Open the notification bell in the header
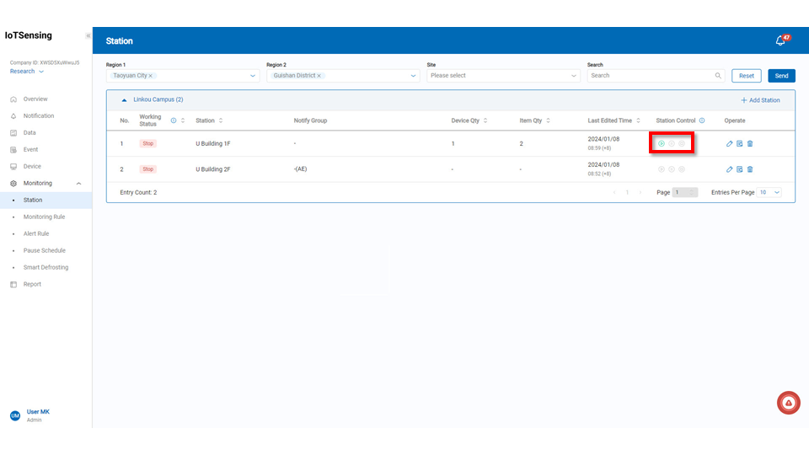This screenshot has width=809, height=455. coord(780,40)
